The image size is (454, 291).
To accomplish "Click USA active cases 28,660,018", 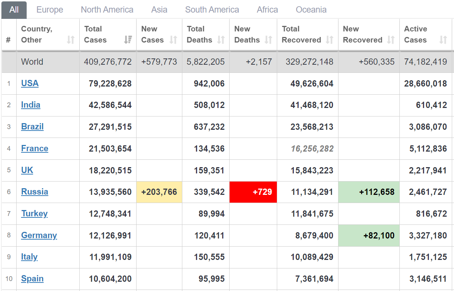I will pyautogui.click(x=426, y=84).
